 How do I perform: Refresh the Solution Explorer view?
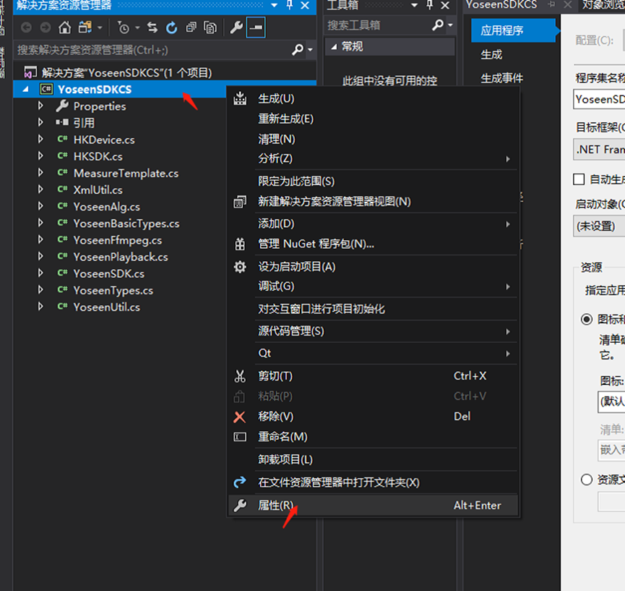tap(173, 27)
